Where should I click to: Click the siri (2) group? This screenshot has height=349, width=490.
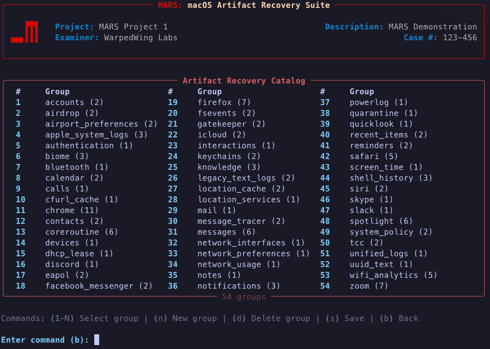point(369,188)
